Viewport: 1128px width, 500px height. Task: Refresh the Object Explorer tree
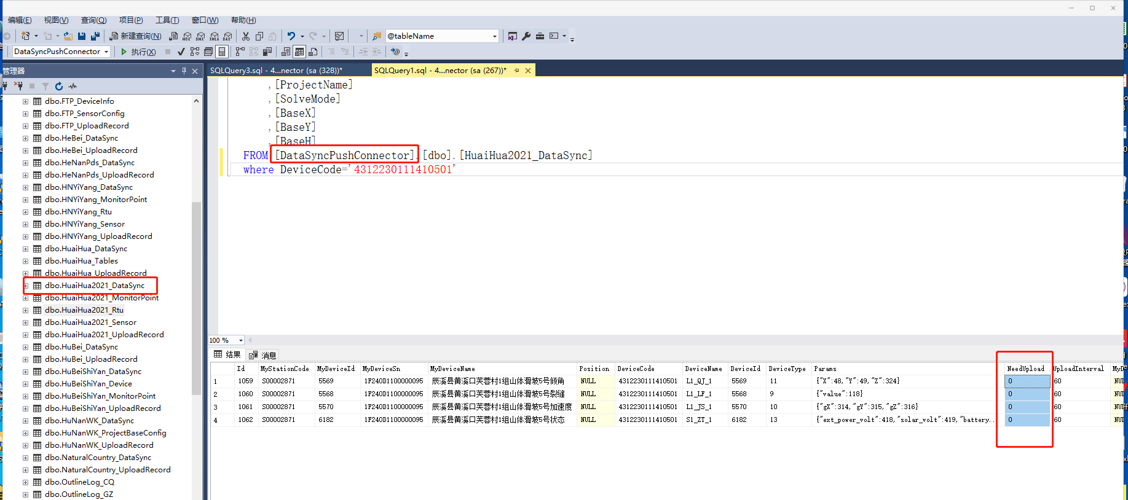(59, 87)
